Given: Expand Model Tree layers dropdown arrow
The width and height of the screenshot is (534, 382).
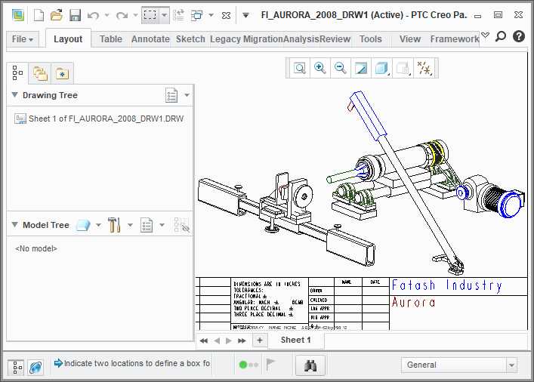Looking at the screenshot, I should 98,225.
